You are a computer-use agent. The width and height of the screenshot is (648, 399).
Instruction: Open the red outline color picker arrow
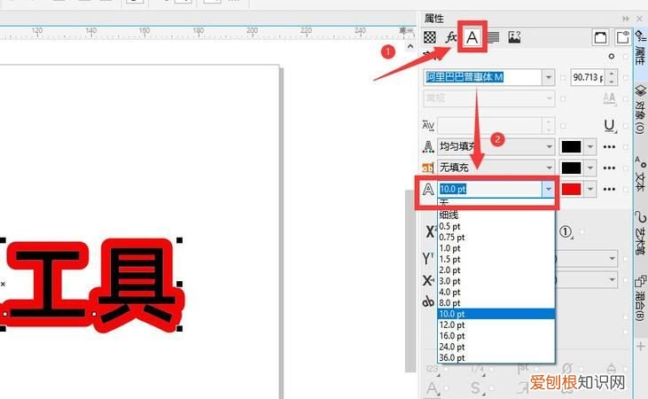(590, 190)
